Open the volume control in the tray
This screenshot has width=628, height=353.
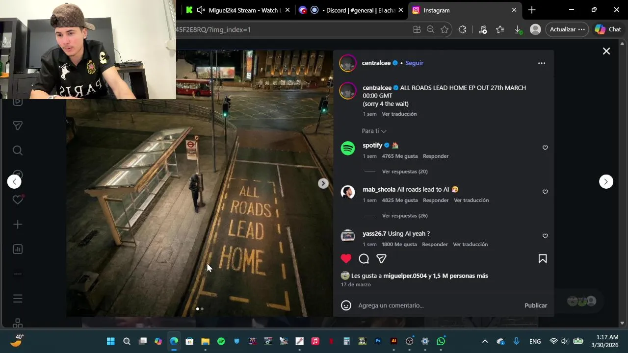(564, 341)
